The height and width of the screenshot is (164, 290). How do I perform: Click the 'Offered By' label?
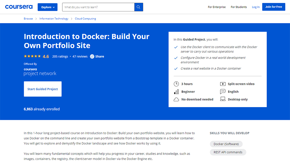point(30,64)
